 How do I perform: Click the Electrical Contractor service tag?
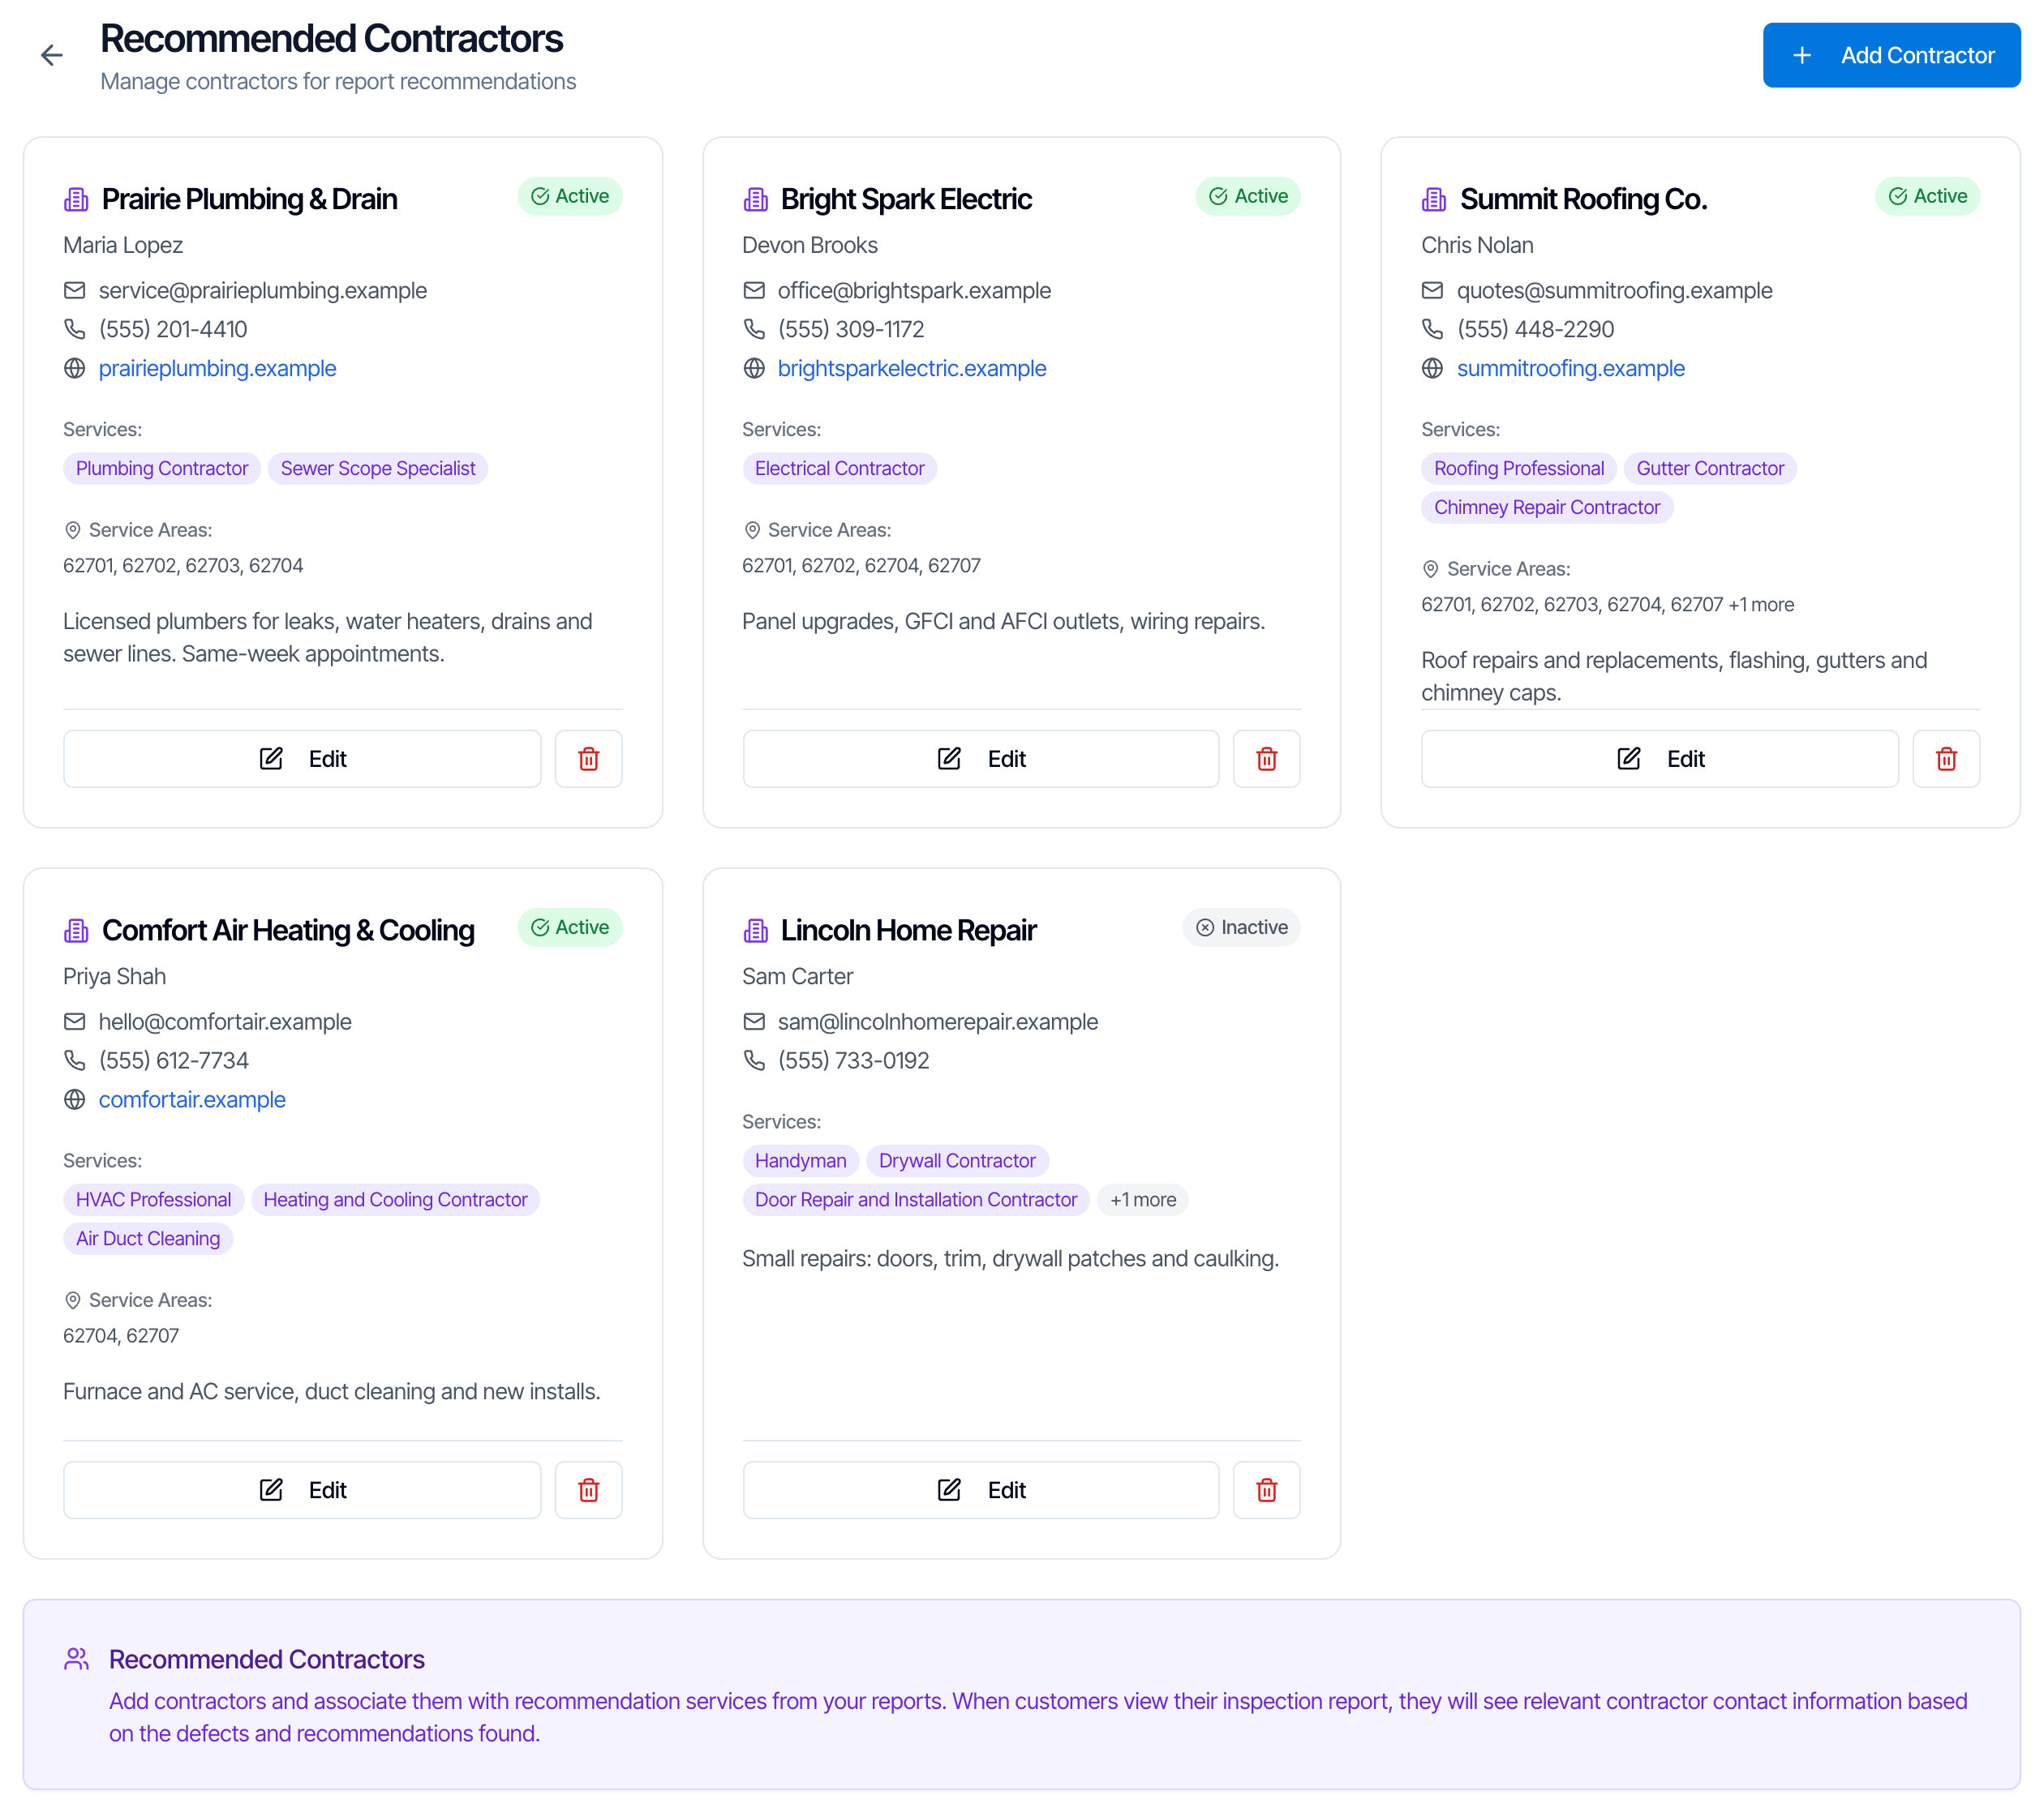click(839, 469)
